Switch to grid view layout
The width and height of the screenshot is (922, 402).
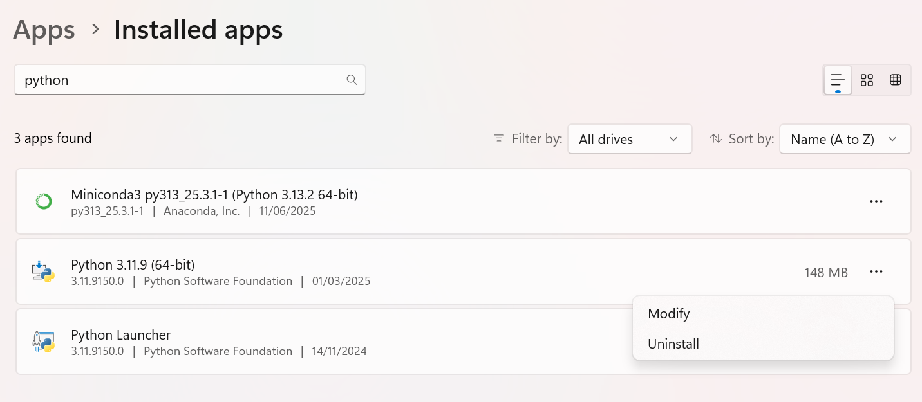pyautogui.click(x=867, y=80)
